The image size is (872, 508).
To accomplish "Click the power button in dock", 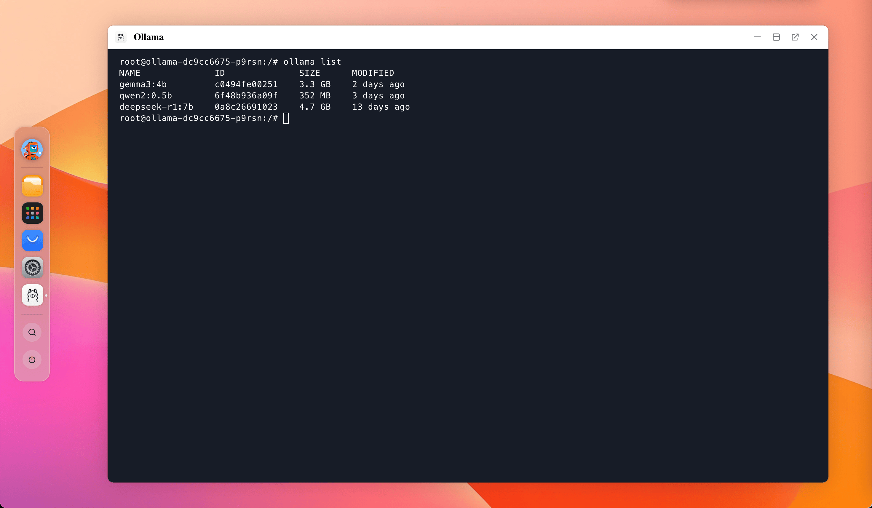I will 32,360.
